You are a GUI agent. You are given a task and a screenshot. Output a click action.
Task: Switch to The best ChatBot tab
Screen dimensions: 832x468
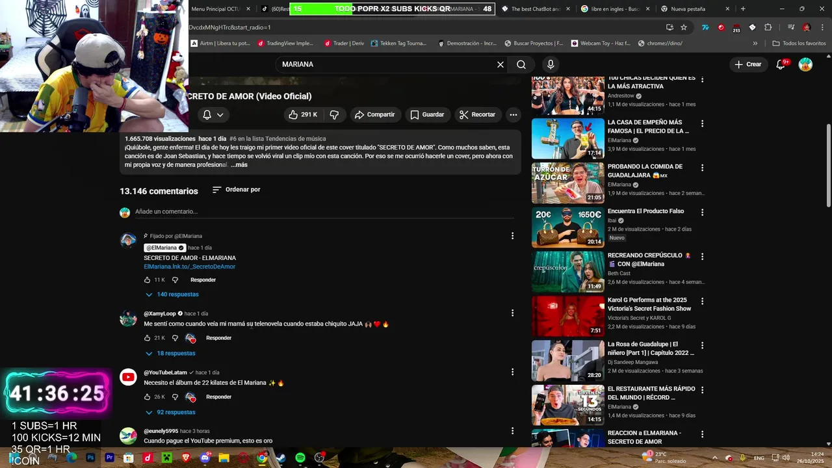coord(536,9)
